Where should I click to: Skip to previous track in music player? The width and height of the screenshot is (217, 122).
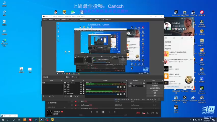(x=97, y=112)
